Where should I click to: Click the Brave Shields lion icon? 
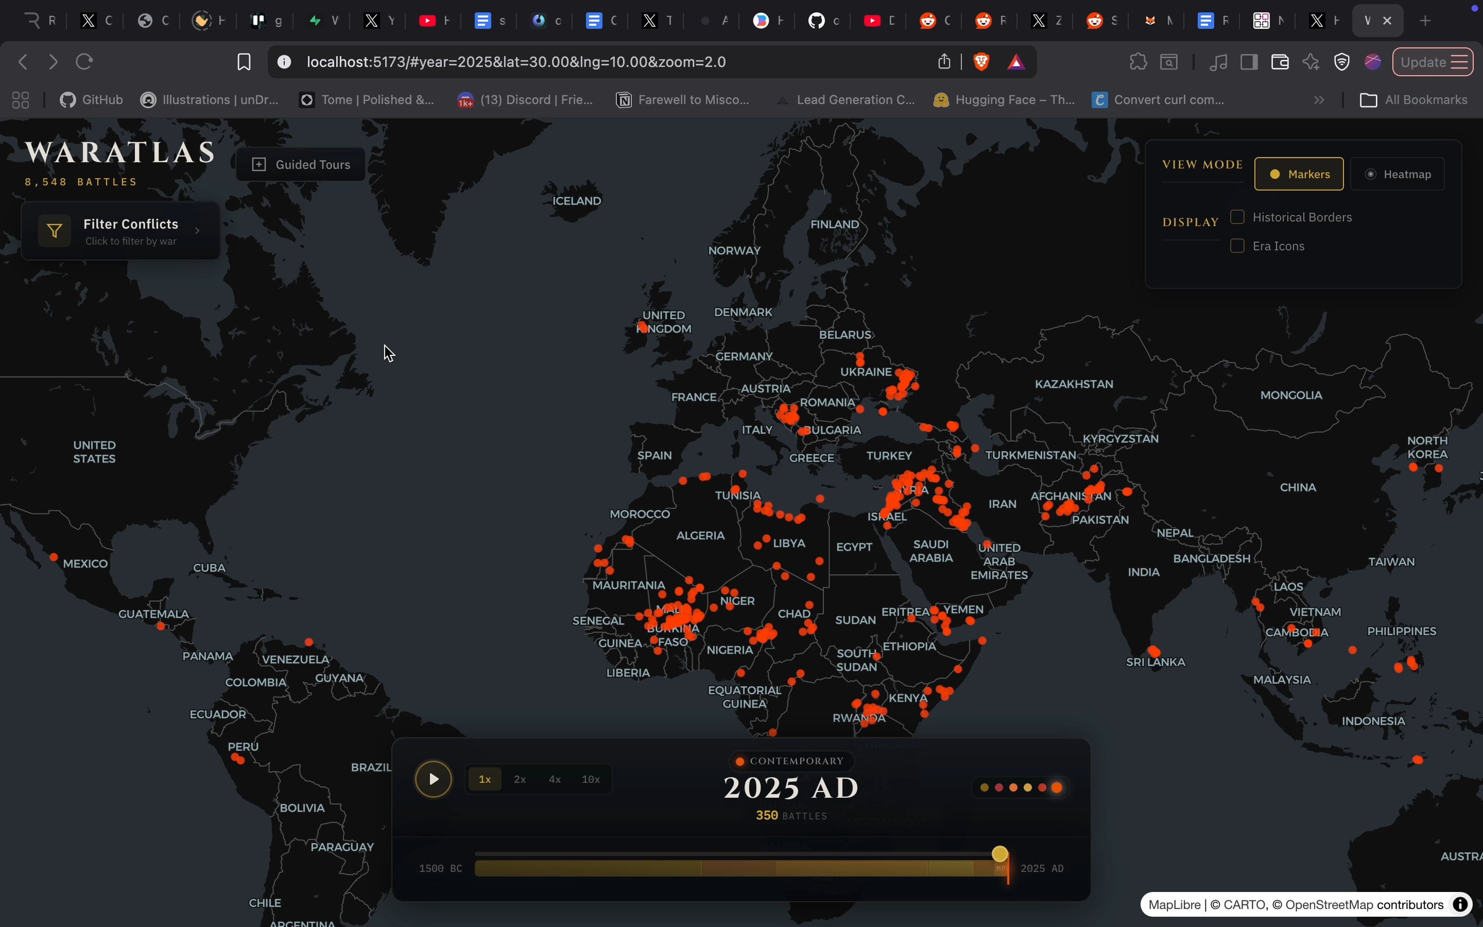coord(982,62)
